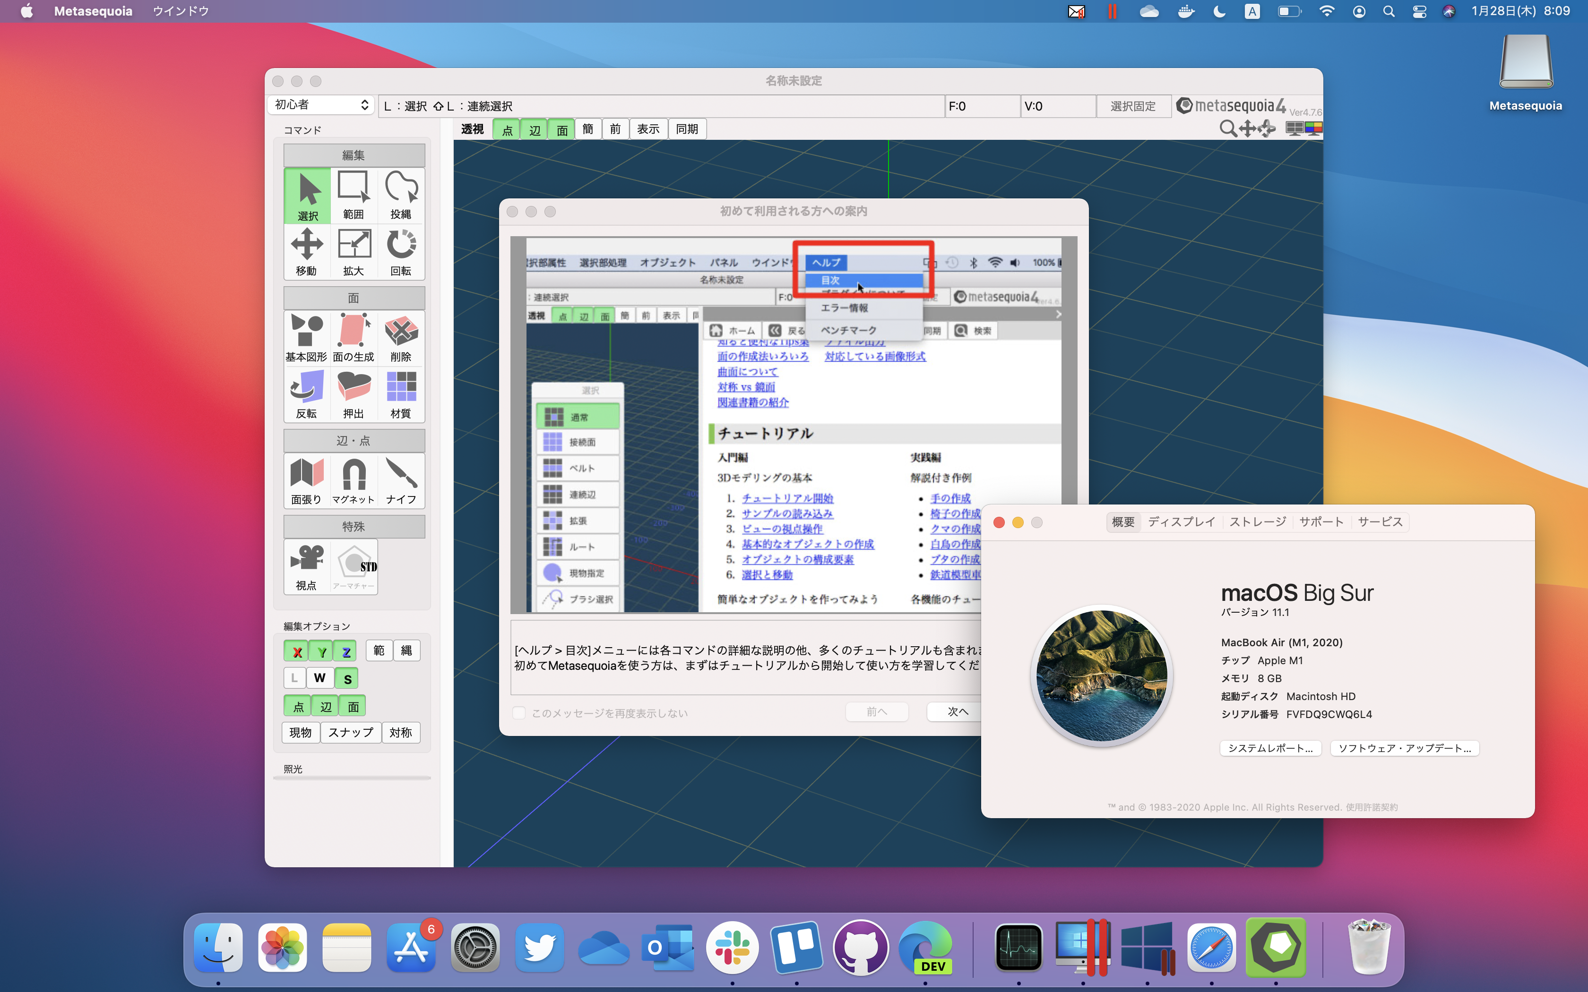Select the 範囲 range selection tool
The height and width of the screenshot is (992, 1588).
pyautogui.click(x=354, y=196)
